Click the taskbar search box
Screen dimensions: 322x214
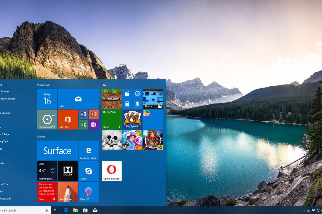click(25, 210)
